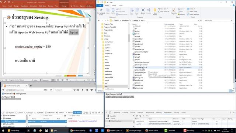Switch PowerPoint to Normal view icon

53,80
